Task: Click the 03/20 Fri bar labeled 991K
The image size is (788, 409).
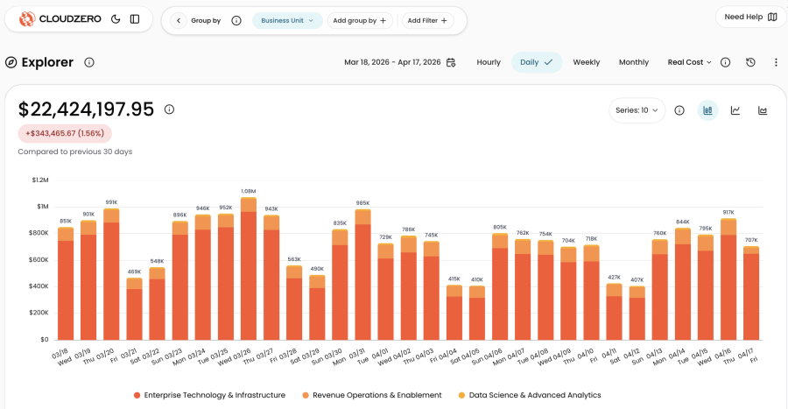Action: [111, 274]
